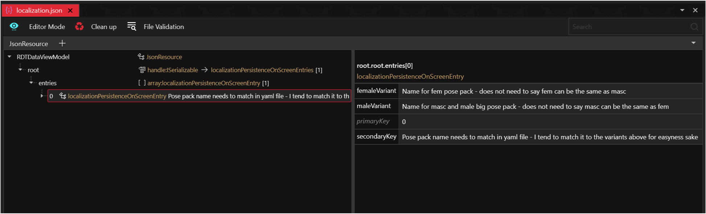Screen dimensions: 706x214
Task: Click the search magnifier icon
Action: click(694, 26)
